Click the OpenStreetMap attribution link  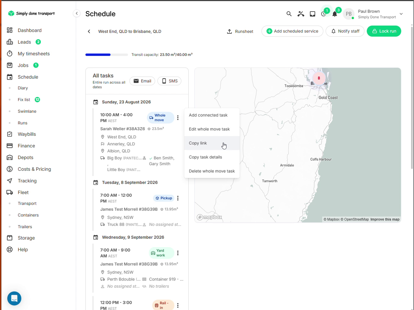pos(355,219)
